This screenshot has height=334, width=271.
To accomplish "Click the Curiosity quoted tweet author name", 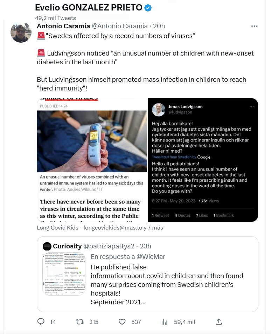I will coord(67,246).
